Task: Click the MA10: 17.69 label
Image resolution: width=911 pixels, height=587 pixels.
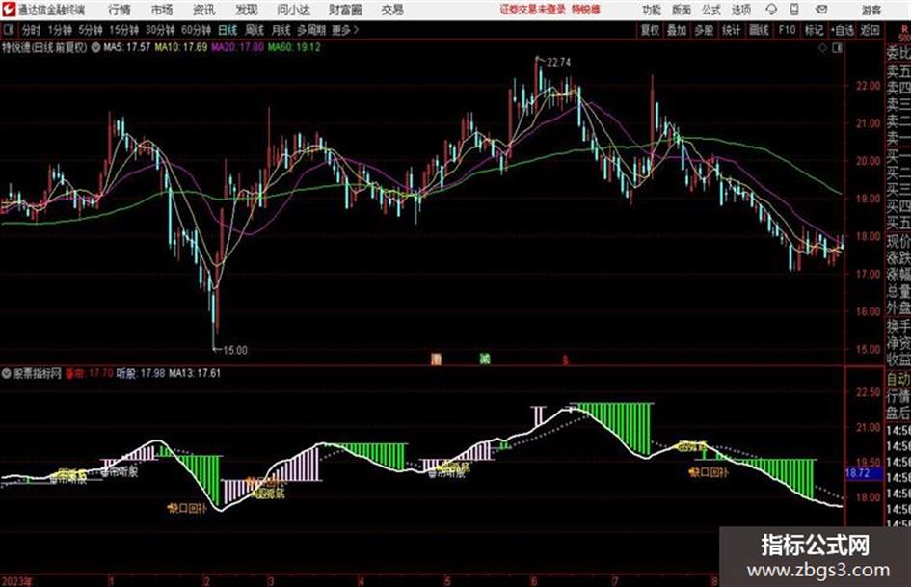Action: pos(180,47)
